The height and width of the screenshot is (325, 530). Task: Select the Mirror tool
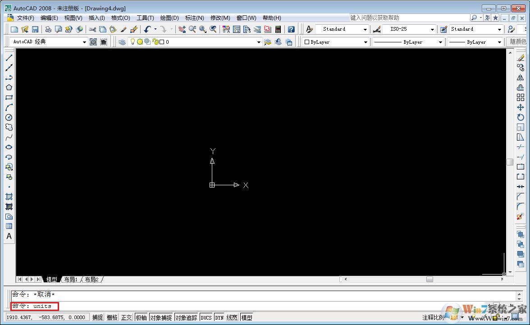pos(521,78)
